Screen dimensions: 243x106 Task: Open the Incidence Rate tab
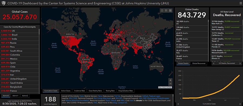click(x=79, y=91)
